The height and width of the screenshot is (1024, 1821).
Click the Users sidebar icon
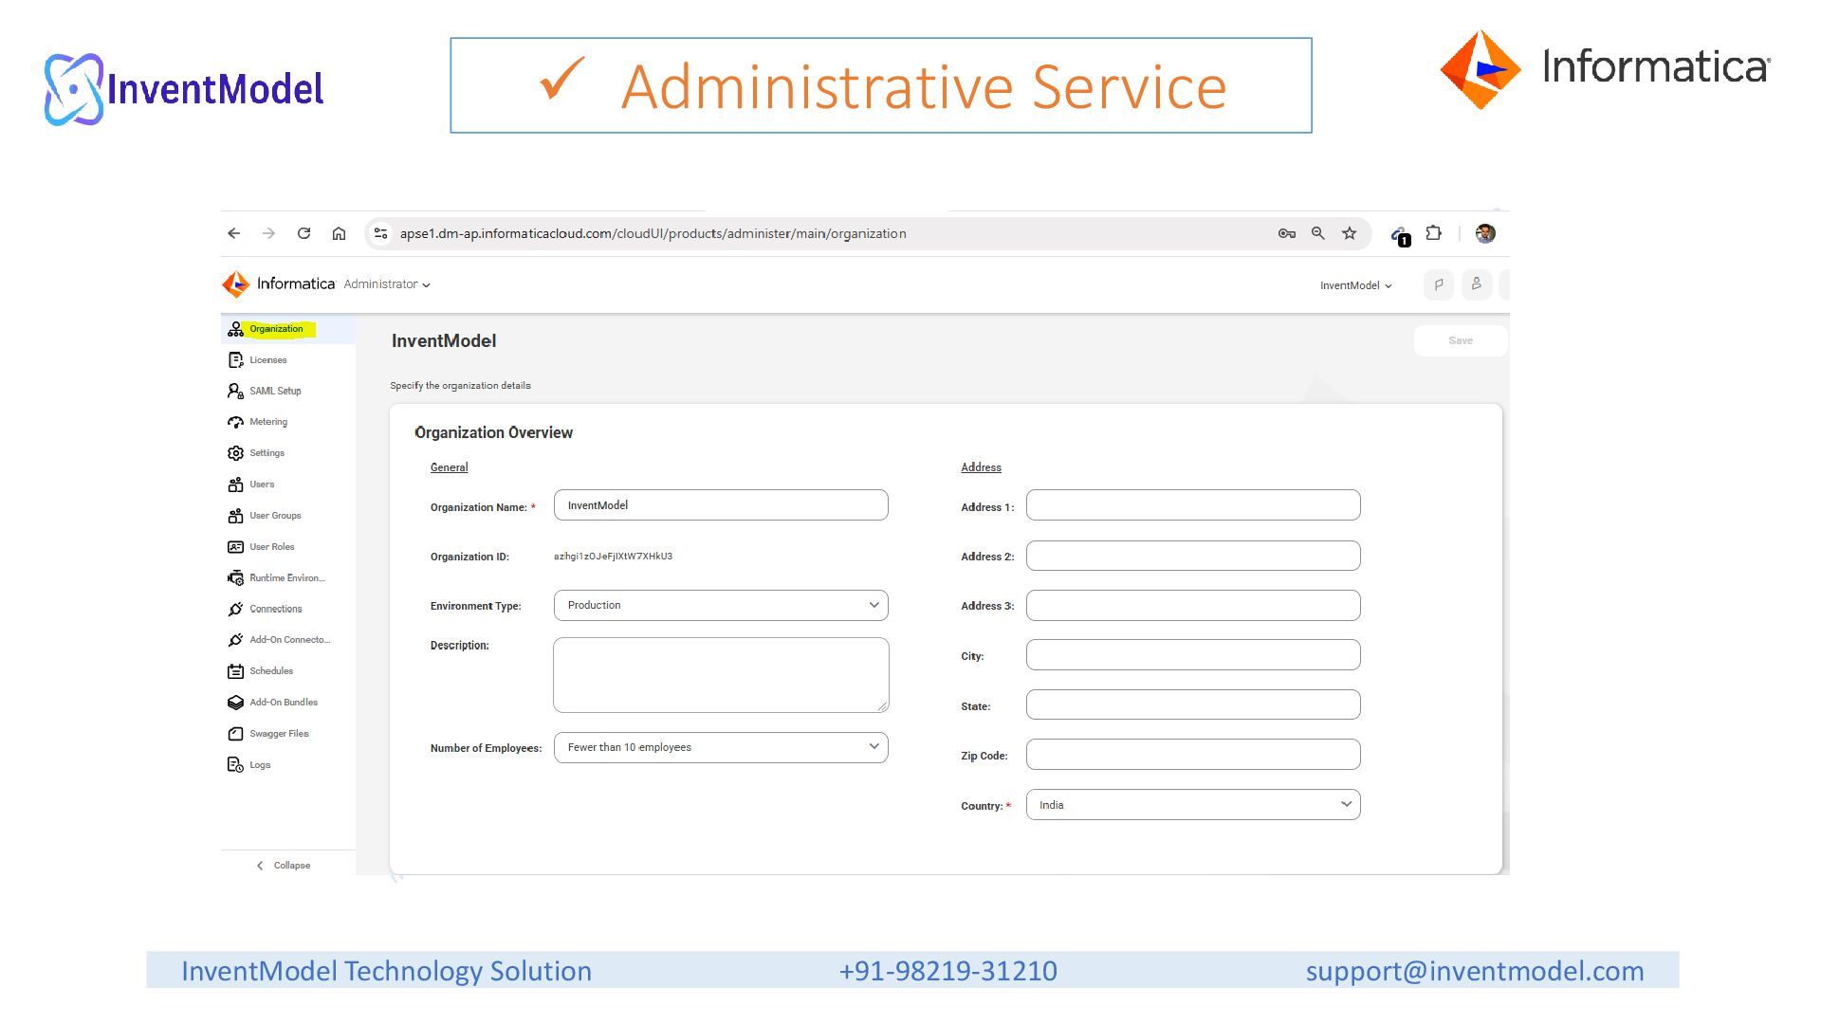click(x=235, y=485)
